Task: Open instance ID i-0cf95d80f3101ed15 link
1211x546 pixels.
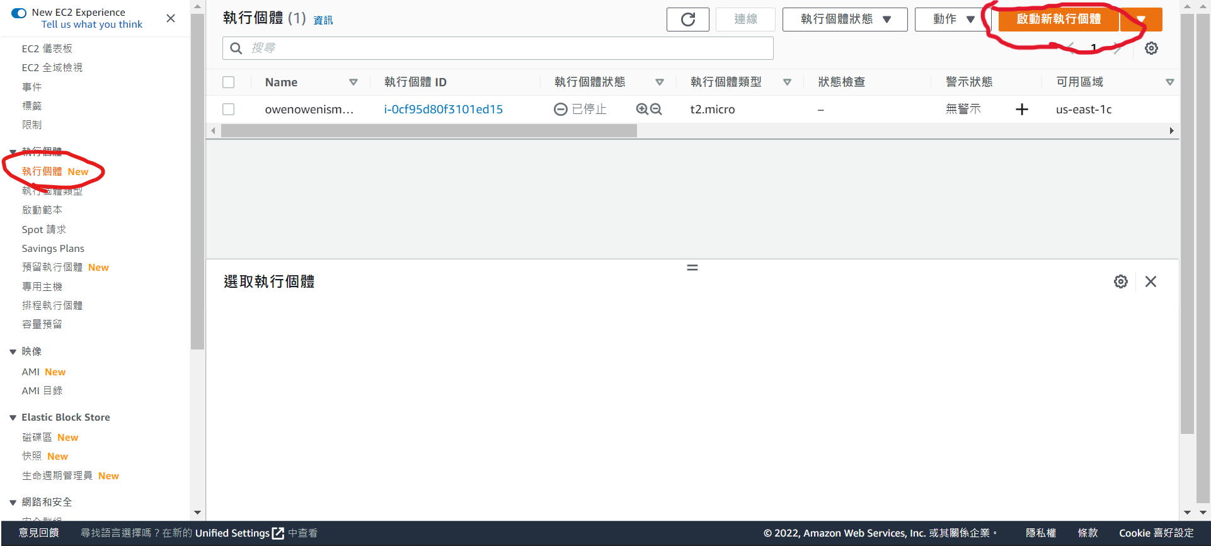Action: [443, 110]
